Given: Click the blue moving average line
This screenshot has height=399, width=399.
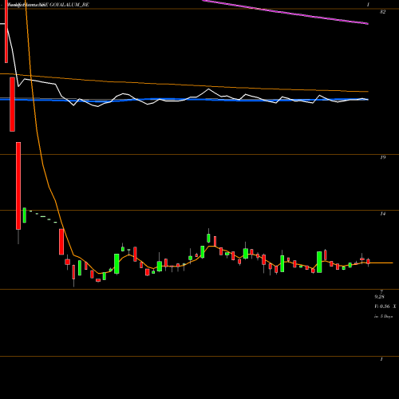Looking at the screenshot, I should tap(184, 100).
